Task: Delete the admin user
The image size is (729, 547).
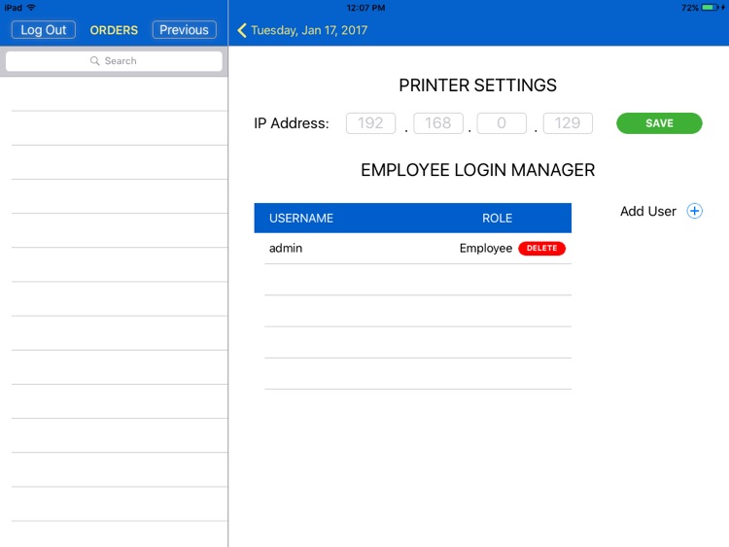Action: tap(541, 248)
